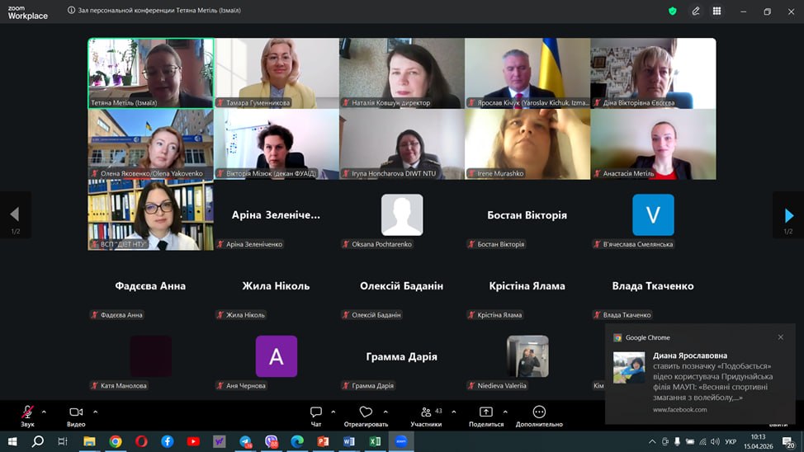Unmute the microphone via the Звук button
804x452 pixels.
(27, 412)
